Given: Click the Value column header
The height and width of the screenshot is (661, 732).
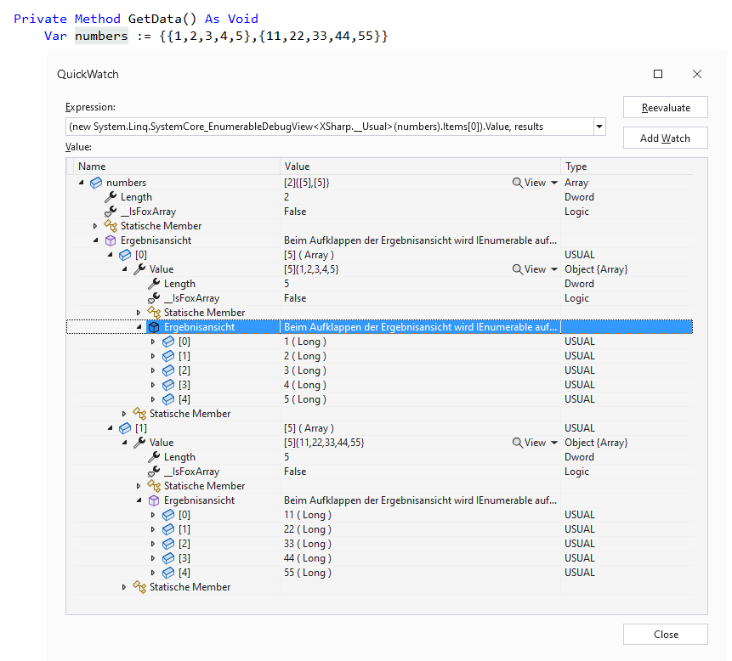Looking at the screenshot, I should pyautogui.click(x=420, y=167).
